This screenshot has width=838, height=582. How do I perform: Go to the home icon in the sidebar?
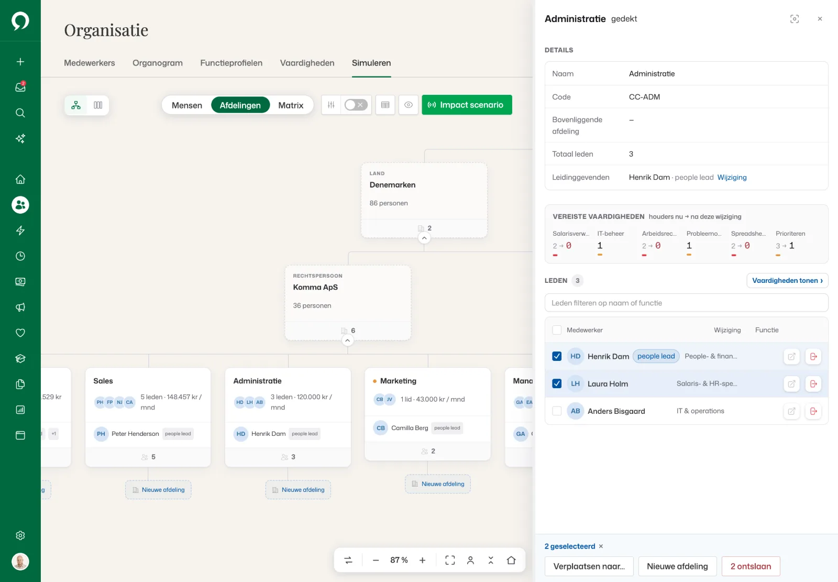click(20, 179)
